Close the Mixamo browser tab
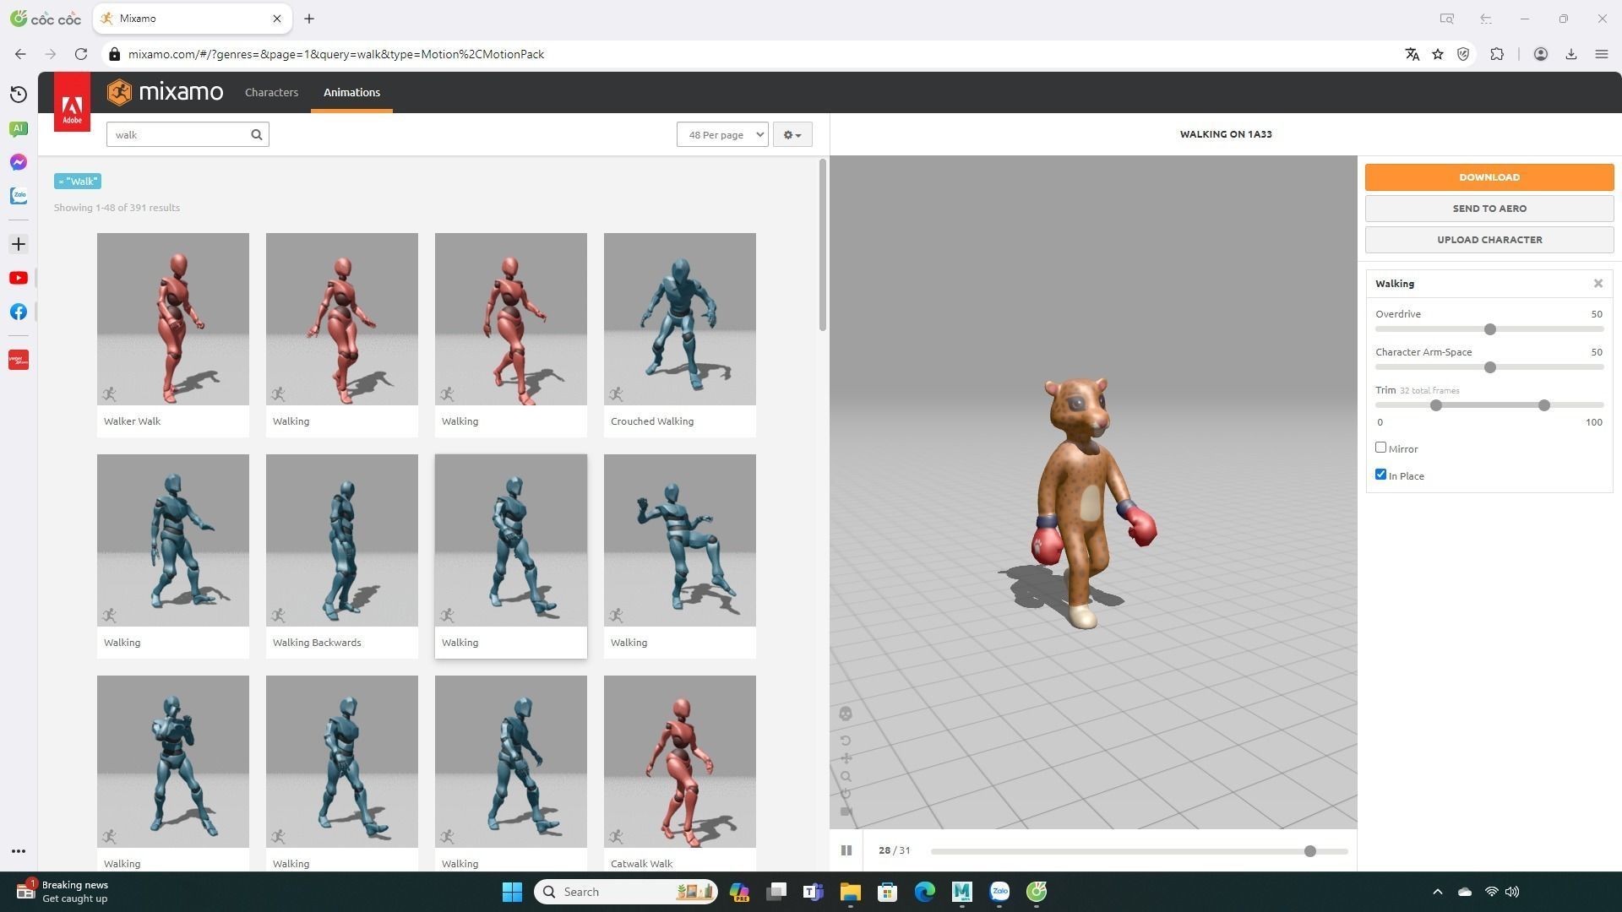The height and width of the screenshot is (912, 1622). point(277,19)
